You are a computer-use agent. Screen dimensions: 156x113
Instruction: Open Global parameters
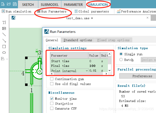(x=92, y=12)
